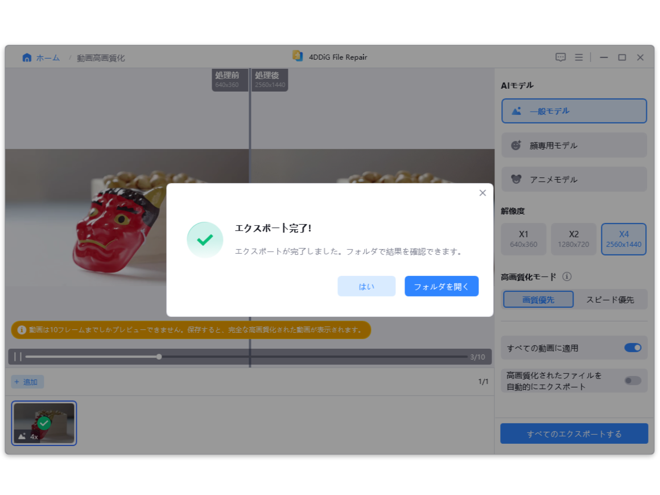Minimize the 4DDiG File Repair window

(604, 57)
